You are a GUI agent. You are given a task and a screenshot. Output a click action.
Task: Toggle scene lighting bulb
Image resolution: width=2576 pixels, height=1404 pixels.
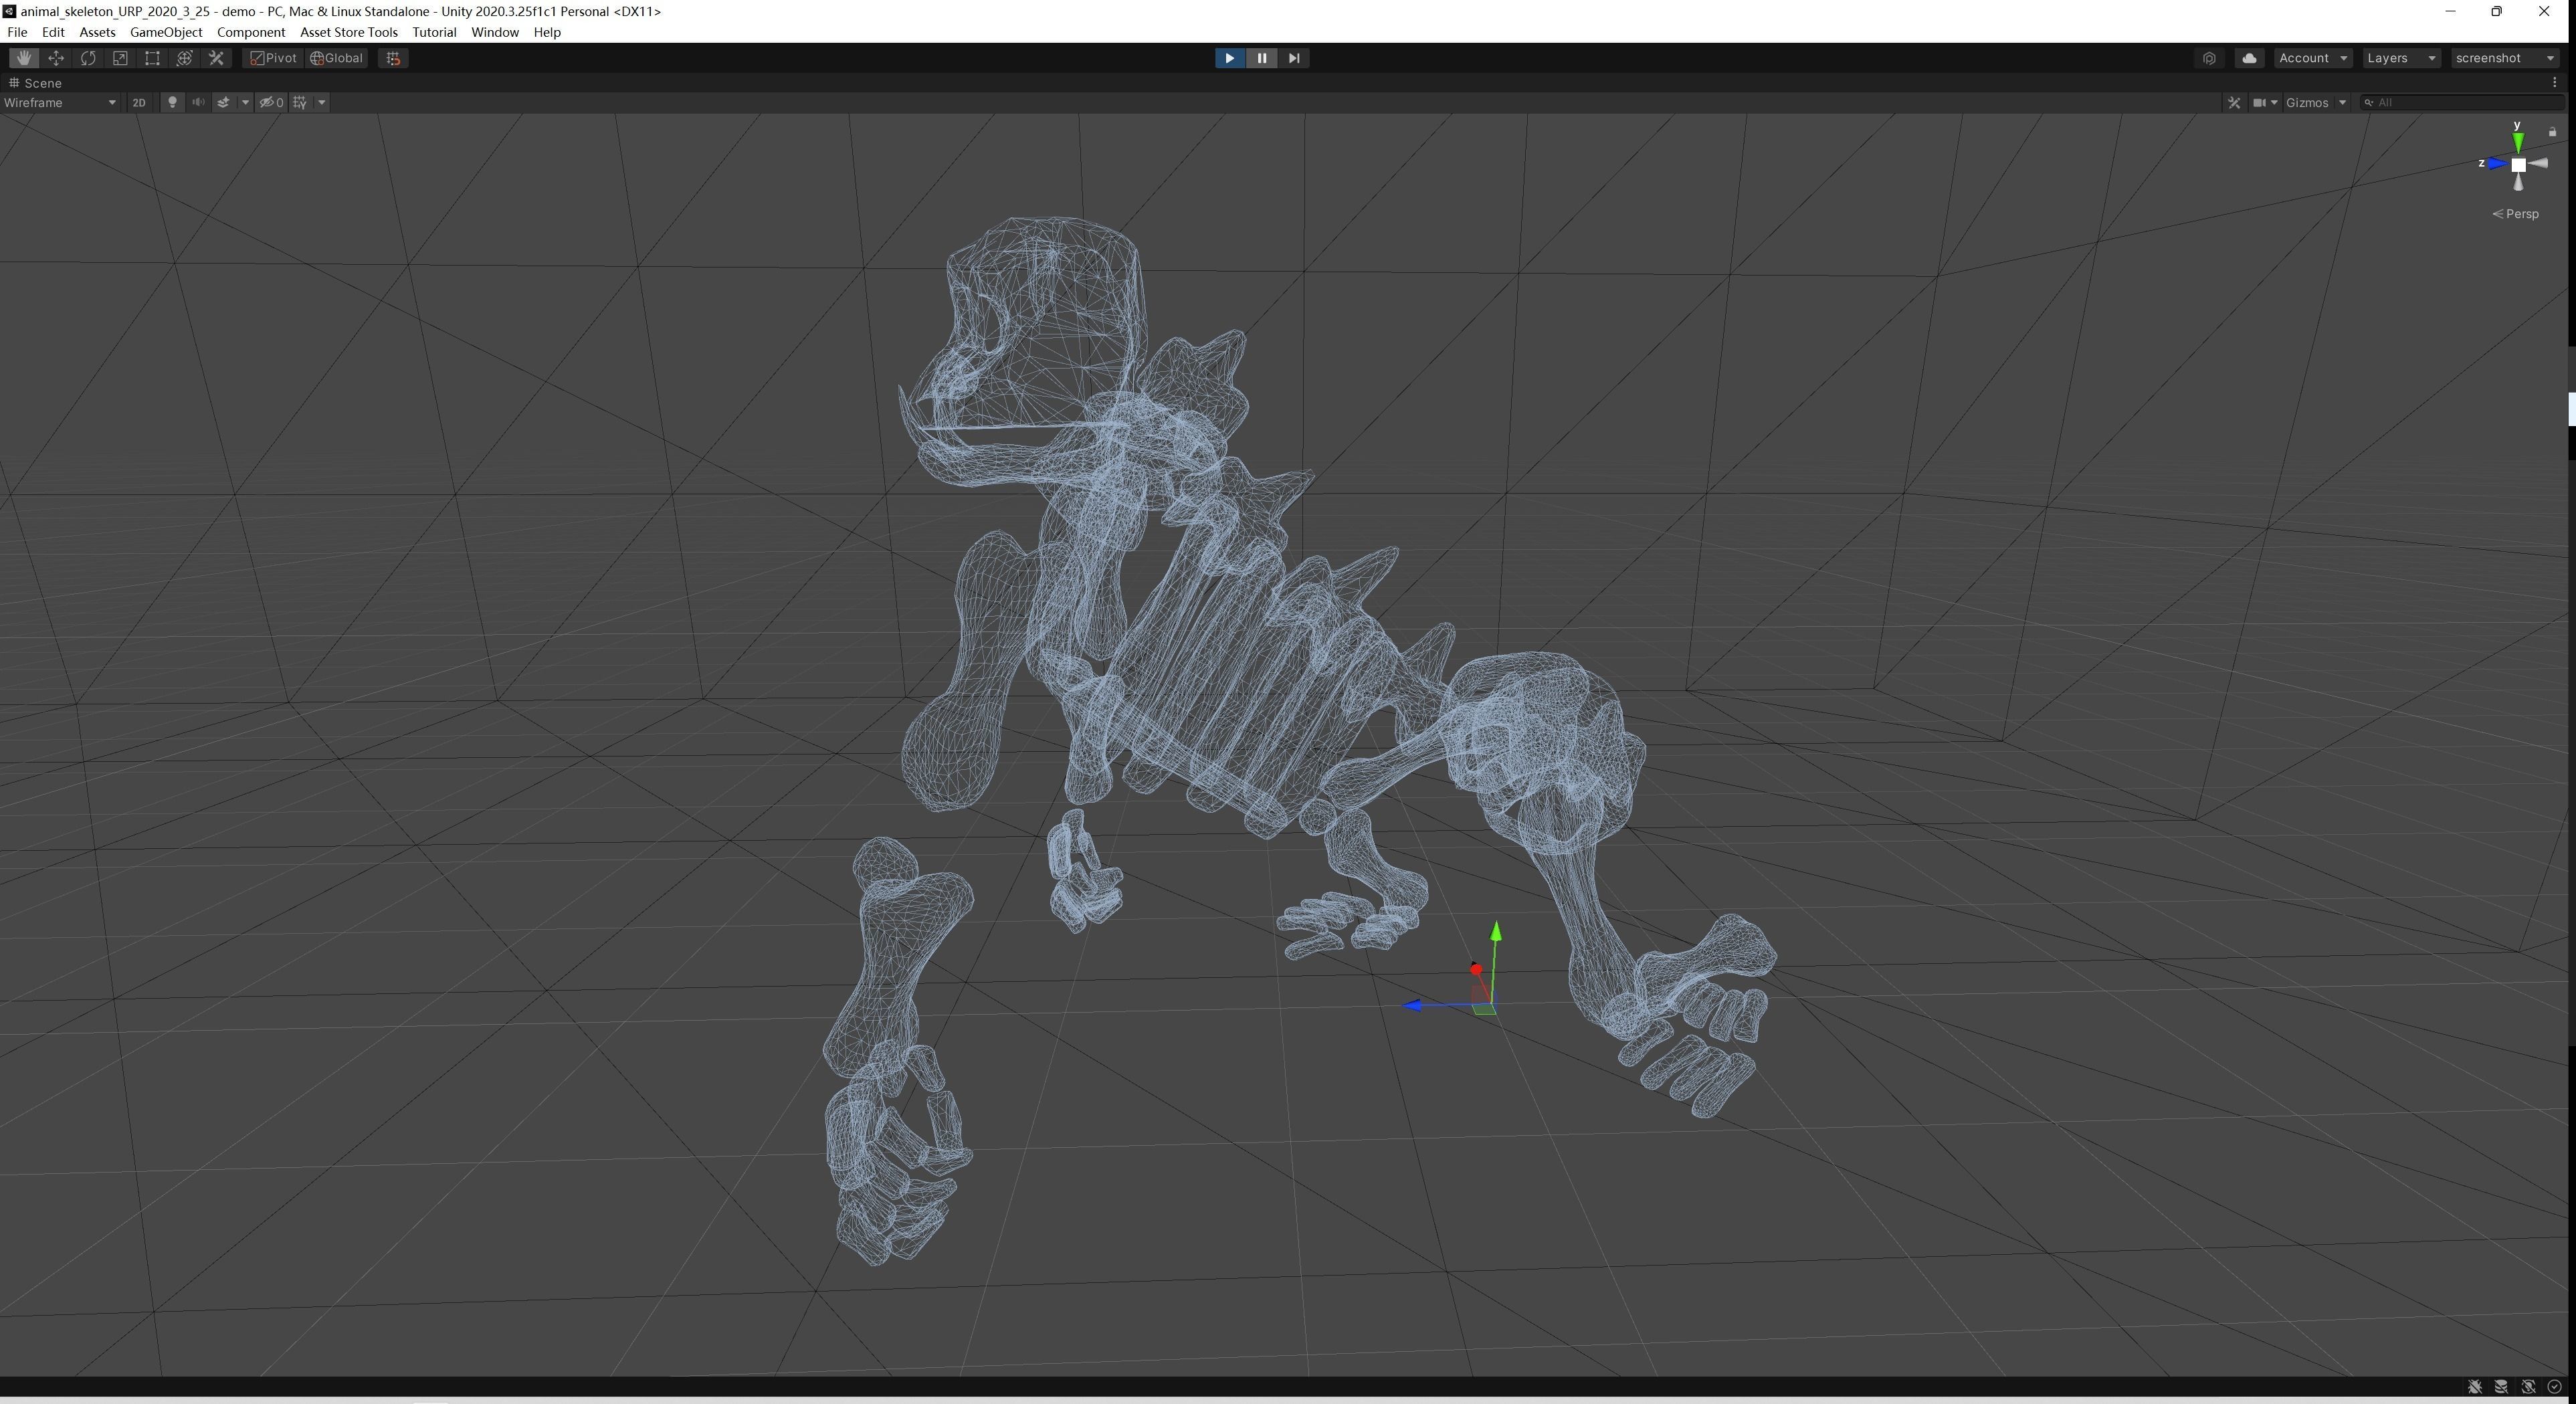click(x=172, y=102)
